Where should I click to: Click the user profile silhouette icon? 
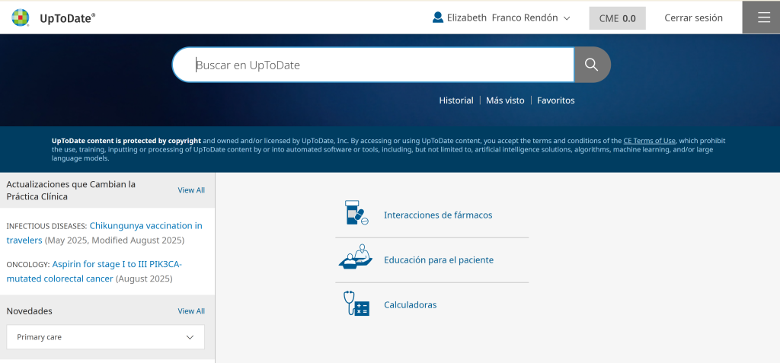438,18
